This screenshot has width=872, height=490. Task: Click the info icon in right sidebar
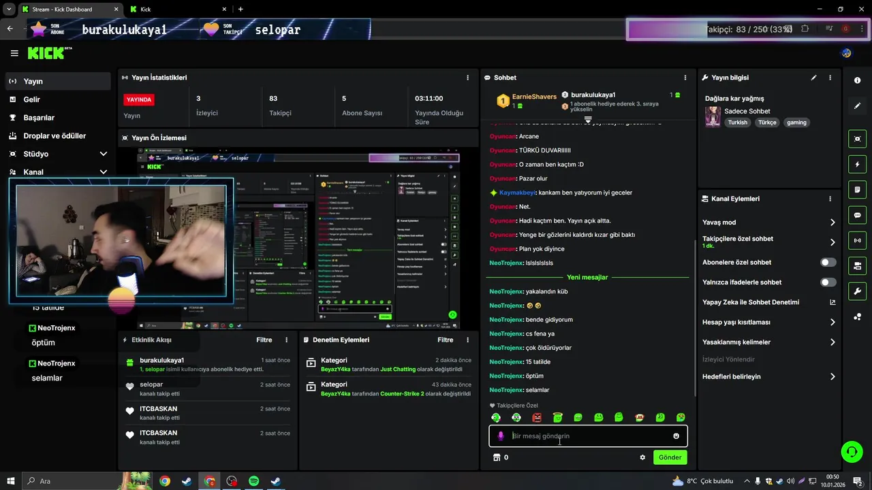(857, 80)
